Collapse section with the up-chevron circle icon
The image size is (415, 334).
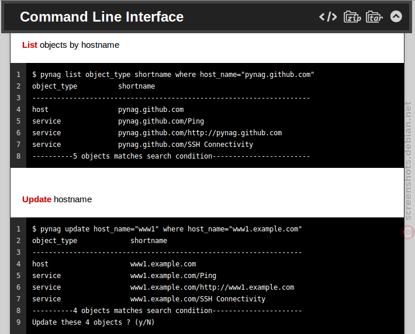396,17
